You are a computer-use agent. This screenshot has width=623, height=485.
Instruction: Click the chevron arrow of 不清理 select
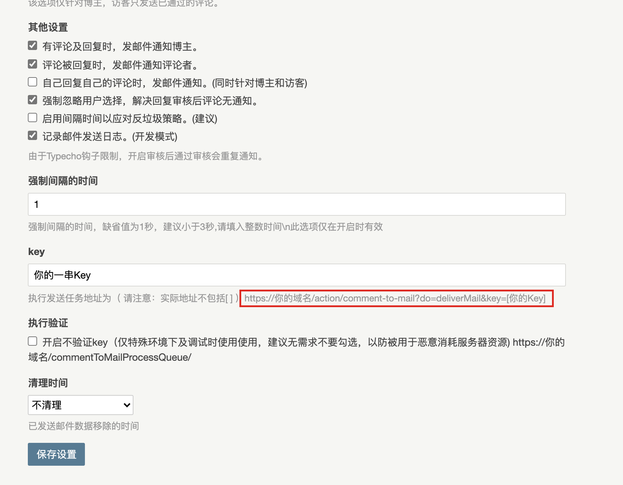(x=126, y=405)
